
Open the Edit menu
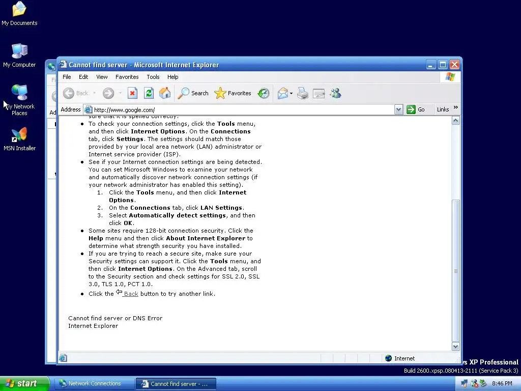click(x=83, y=77)
